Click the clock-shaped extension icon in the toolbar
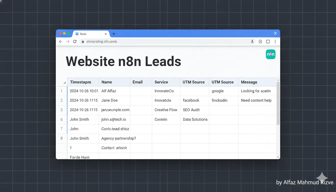The image size is (336, 192). click(260, 41)
